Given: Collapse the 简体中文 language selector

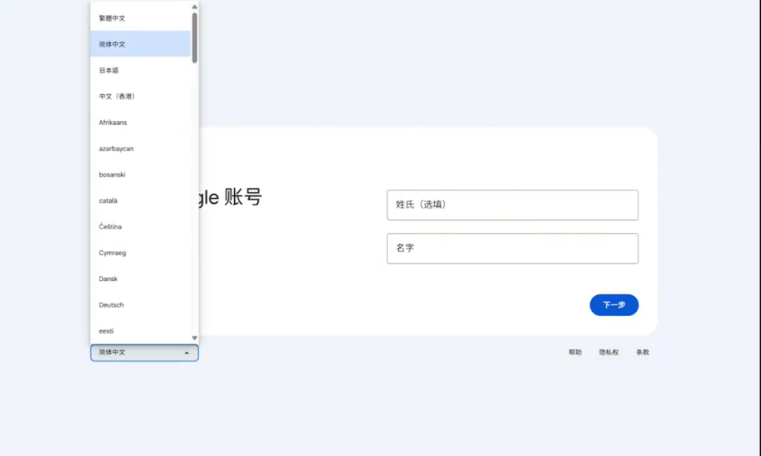Looking at the screenshot, I should coord(144,353).
